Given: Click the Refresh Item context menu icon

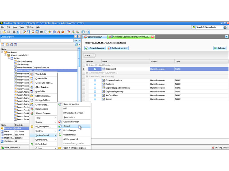Looking at the screenshot, I should (32, 144).
